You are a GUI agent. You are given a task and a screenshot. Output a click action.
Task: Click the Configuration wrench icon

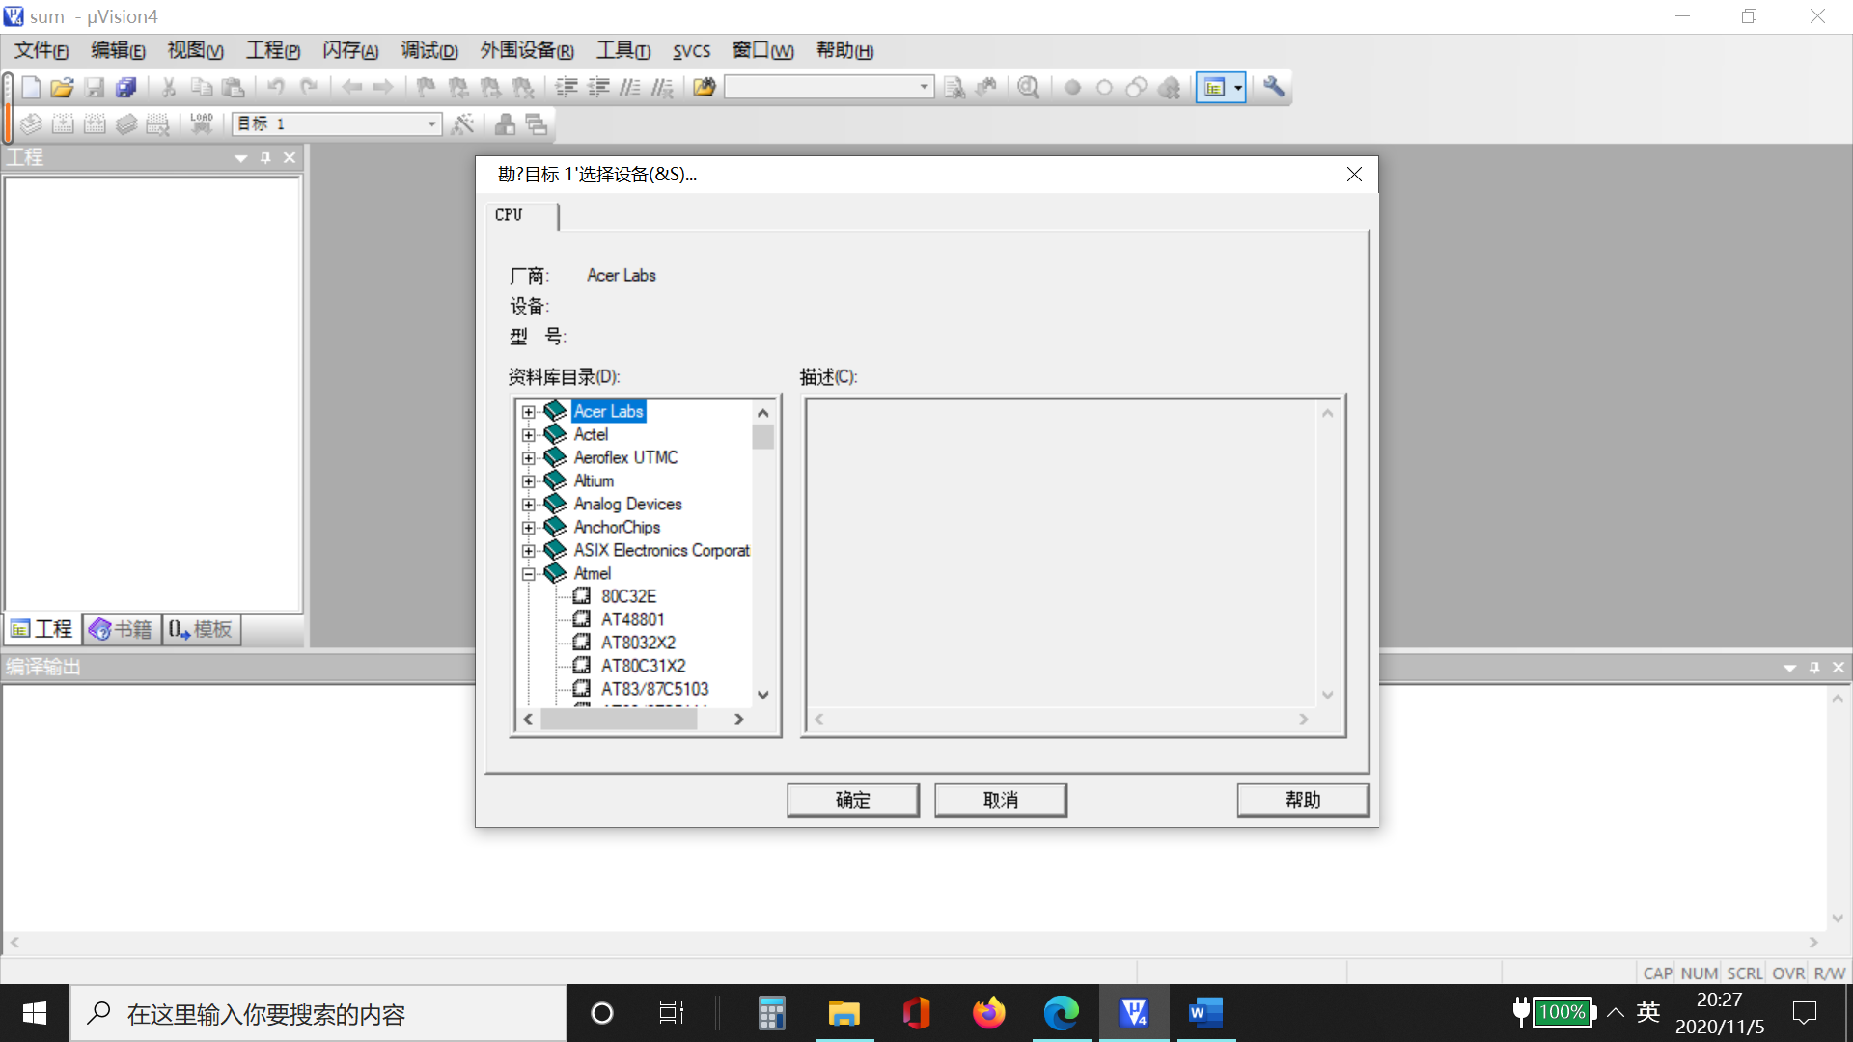coord(1274,88)
